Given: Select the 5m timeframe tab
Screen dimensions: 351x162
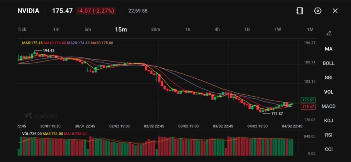Looking at the screenshot, I should (x=88, y=29).
